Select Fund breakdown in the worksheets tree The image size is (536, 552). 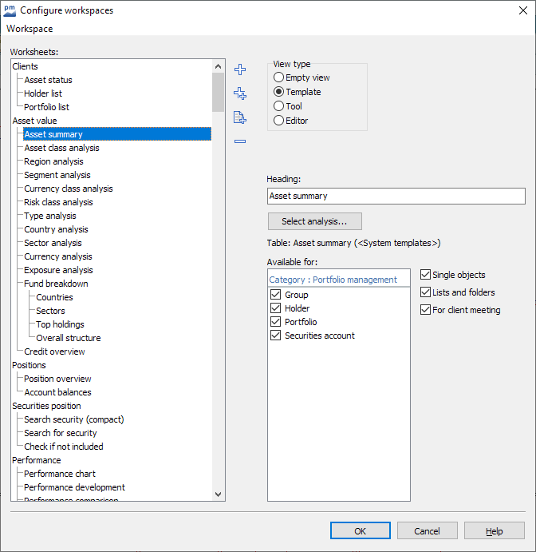[56, 284]
